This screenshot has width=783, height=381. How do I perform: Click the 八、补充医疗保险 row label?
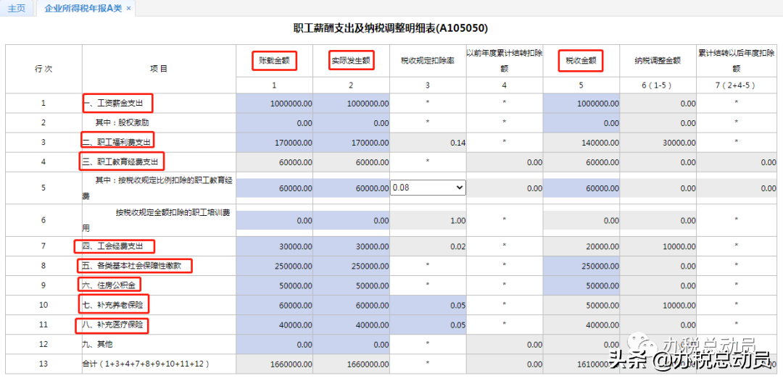[113, 325]
